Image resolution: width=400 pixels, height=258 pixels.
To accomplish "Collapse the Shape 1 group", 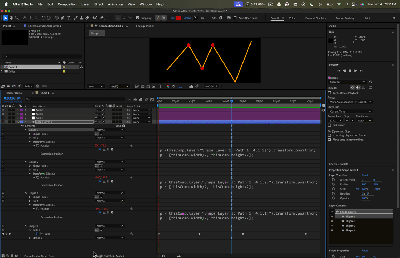I will pos(26,226).
